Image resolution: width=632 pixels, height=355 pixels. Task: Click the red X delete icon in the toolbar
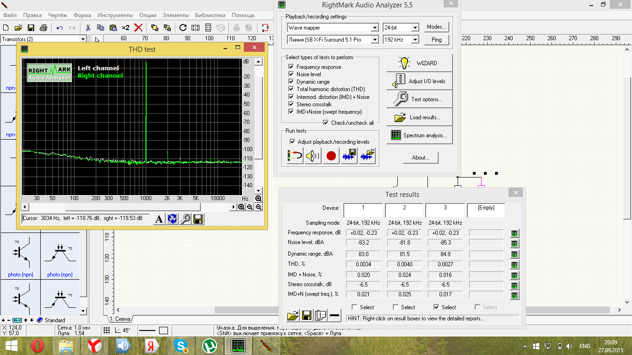tap(138, 28)
